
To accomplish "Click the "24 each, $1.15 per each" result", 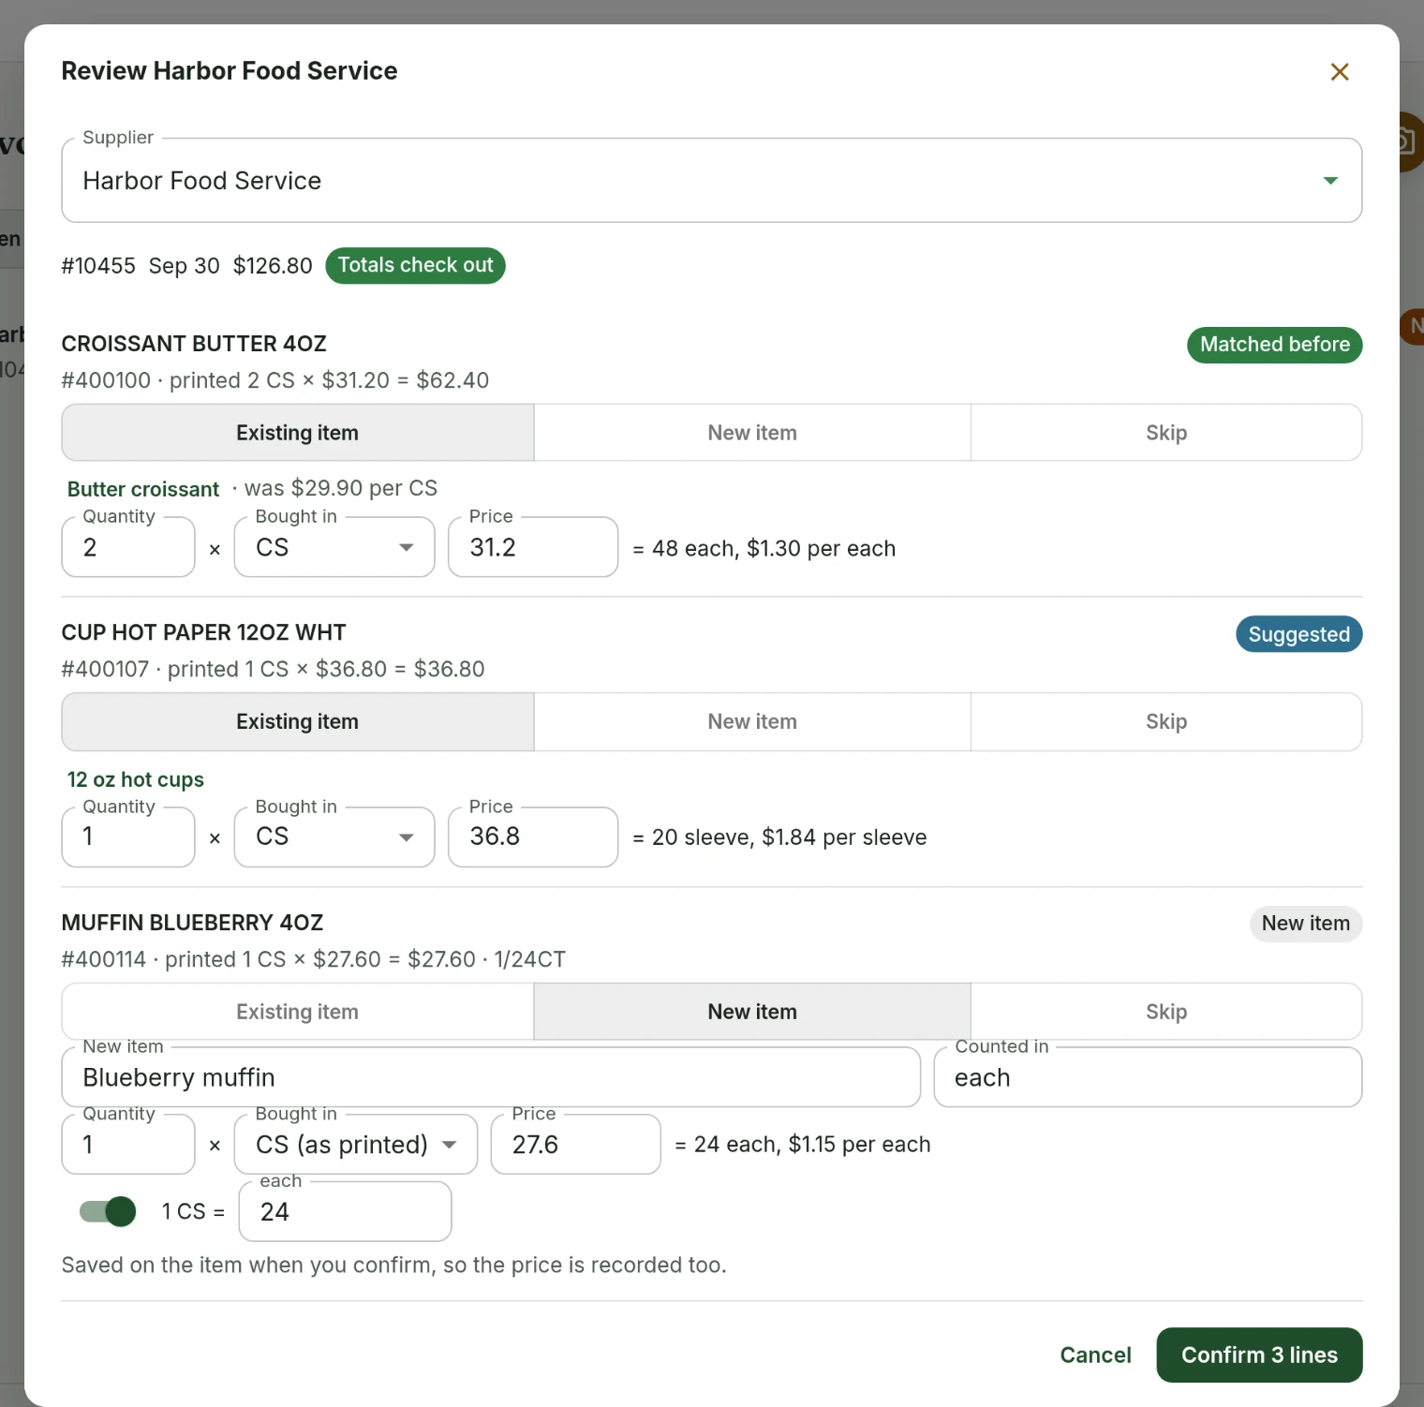I will point(812,1145).
